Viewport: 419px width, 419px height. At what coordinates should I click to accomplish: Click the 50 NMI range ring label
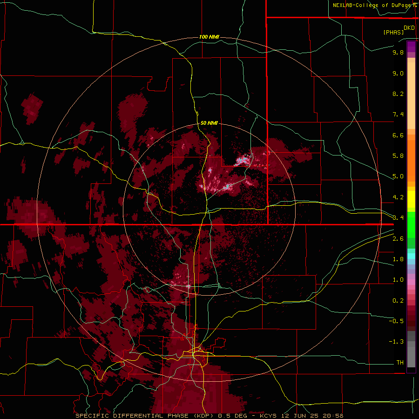click(x=209, y=123)
